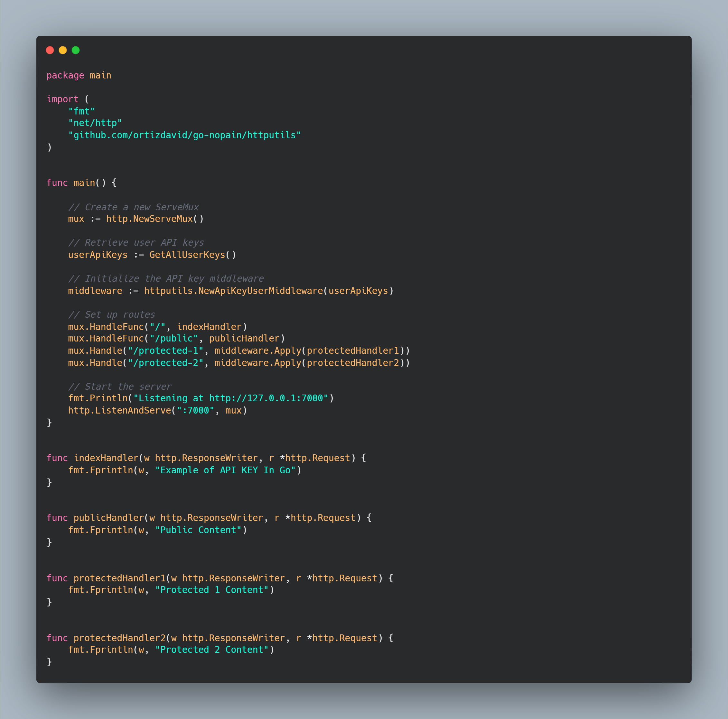The width and height of the screenshot is (728, 719).
Task: Click the GetAllUserKeys() function call
Action: (192, 255)
